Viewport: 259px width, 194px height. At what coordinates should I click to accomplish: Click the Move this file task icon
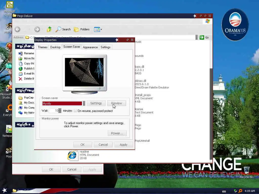(20, 58)
